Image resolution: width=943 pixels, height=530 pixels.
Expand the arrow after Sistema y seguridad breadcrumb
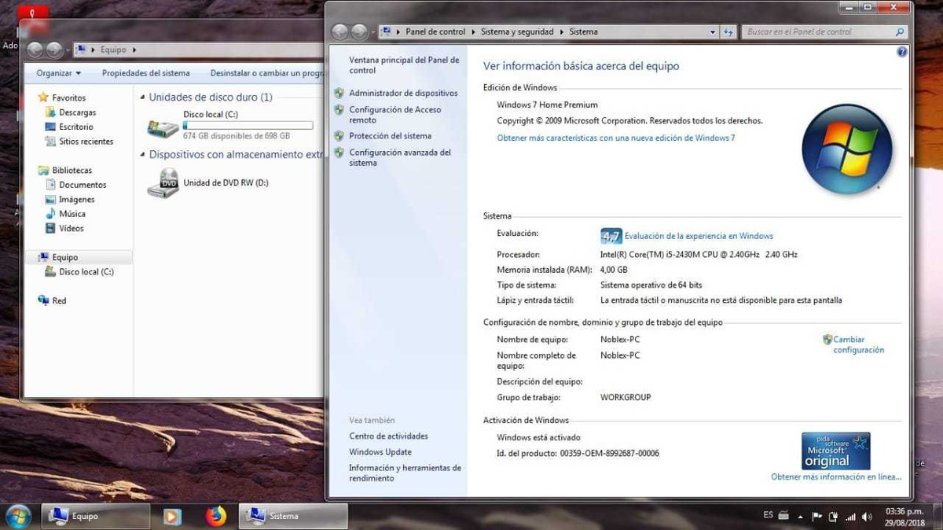point(562,32)
